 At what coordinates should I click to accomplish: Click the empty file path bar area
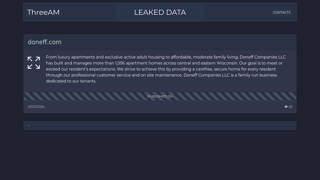pyautogui.click(x=162, y=125)
